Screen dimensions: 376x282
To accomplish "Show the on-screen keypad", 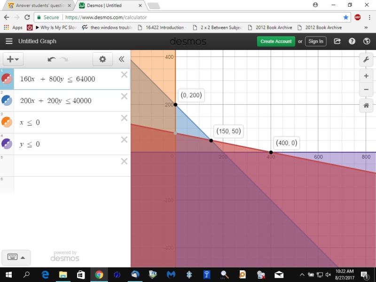I will [16, 258].
